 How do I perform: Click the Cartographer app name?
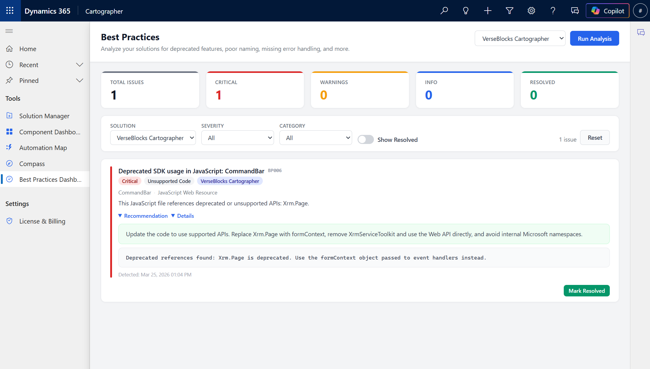coord(104,11)
